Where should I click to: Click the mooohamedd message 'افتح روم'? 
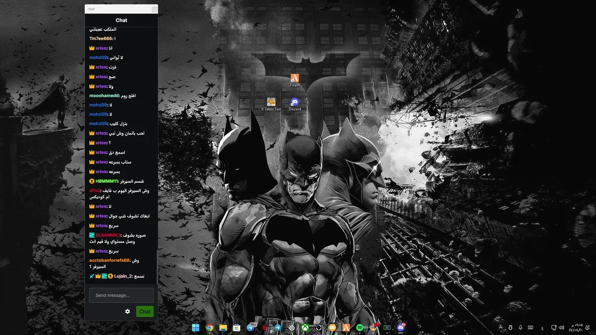coord(129,96)
